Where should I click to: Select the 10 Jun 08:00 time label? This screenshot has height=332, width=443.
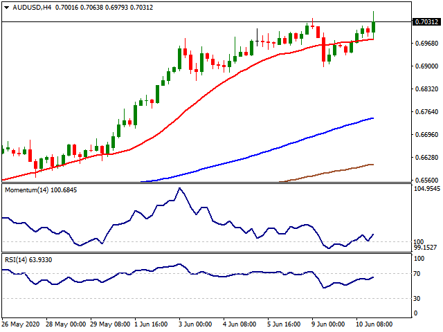coord(374,324)
